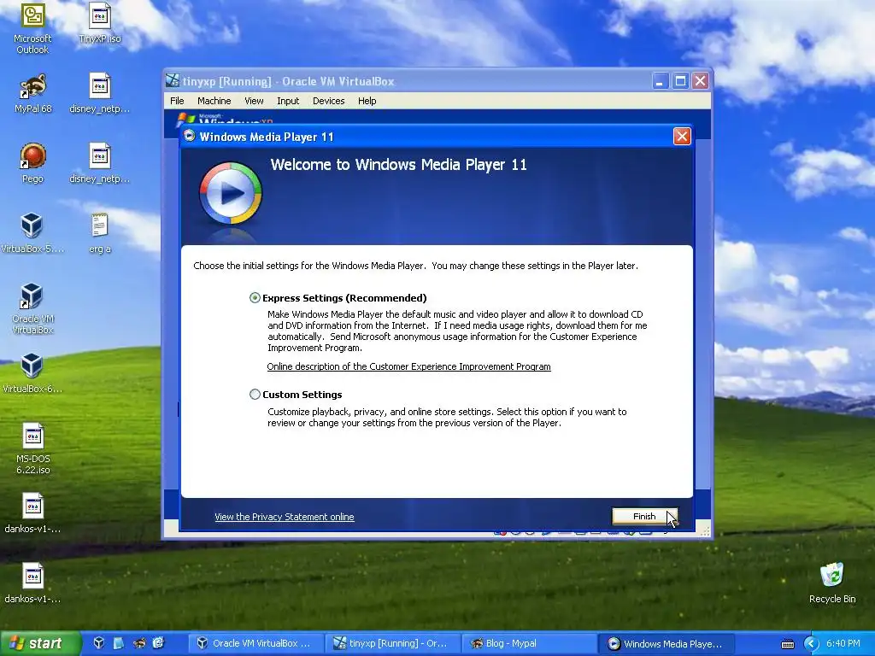Switch to tinyxp [Running] taskbar button
The height and width of the screenshot is (656, 875).
tap(392, 644)
